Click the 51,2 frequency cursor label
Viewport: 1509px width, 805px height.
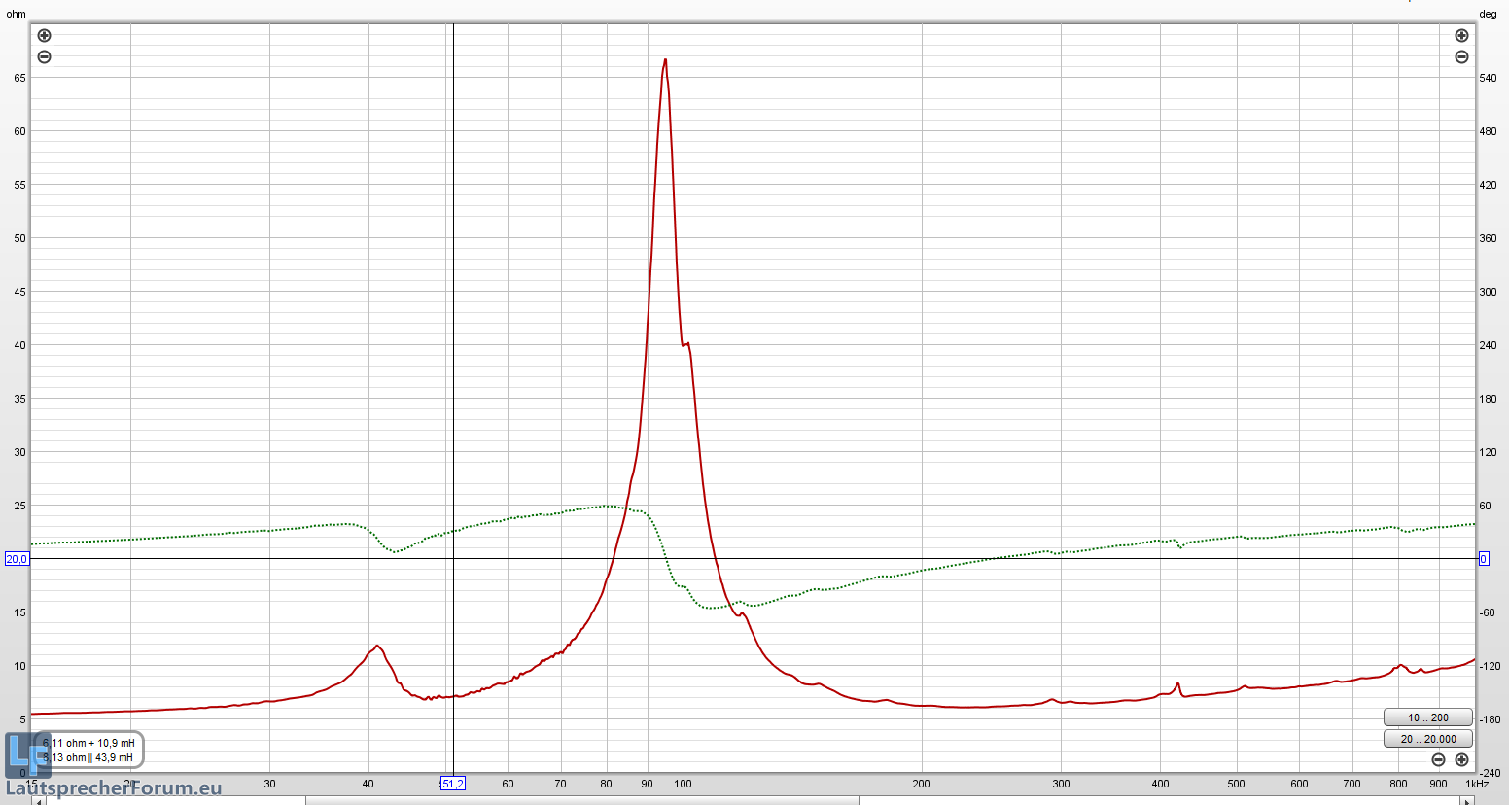pyautogui.click(x=452, y=784)
